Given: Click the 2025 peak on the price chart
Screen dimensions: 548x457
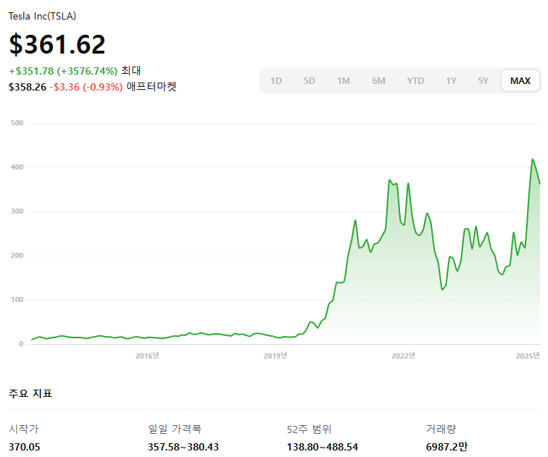Looking at the screenshot, I should (x=532, y=159).
